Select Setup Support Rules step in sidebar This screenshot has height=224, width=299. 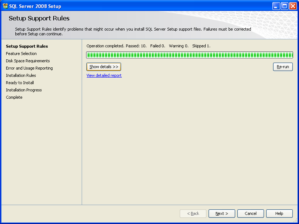[x=27, y=46]
